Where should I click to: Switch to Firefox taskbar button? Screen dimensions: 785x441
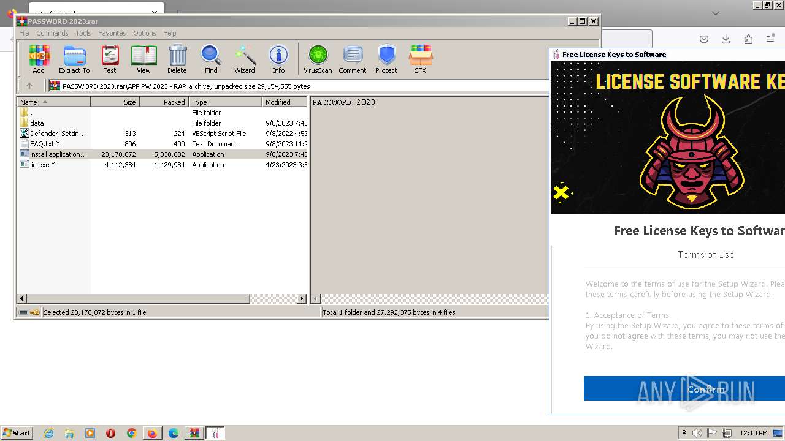(x=152, y=433)
